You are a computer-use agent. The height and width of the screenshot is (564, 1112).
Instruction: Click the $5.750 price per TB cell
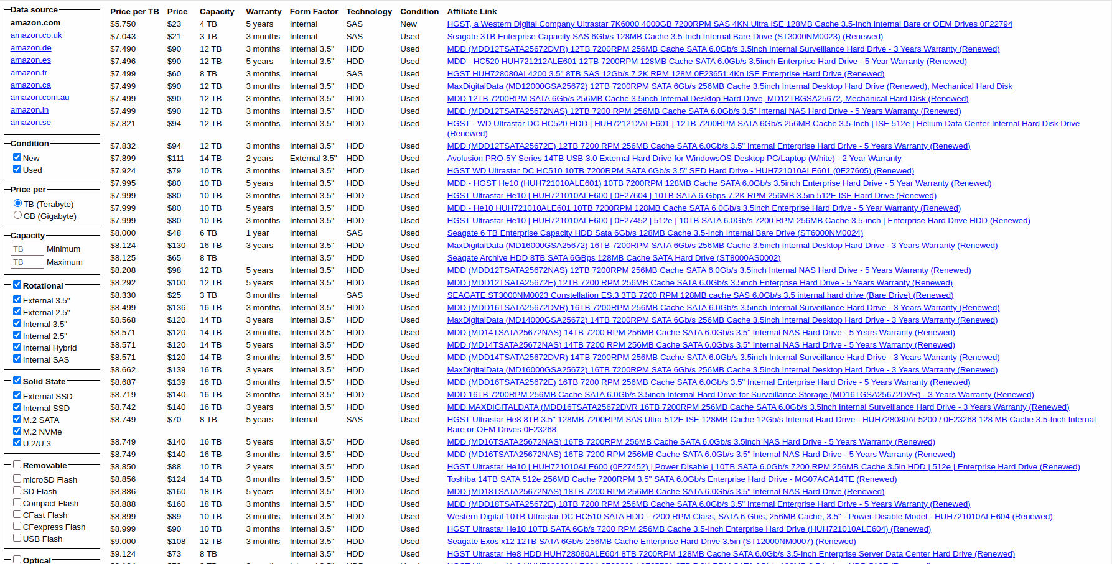(123, 24)
